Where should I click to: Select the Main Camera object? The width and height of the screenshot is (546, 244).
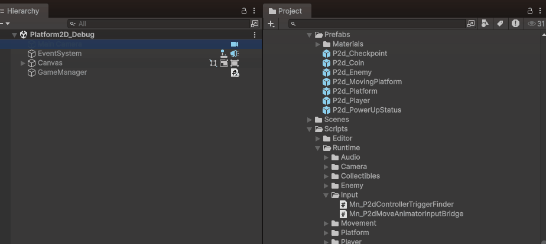pyautogui.click(x=60, y=44)
